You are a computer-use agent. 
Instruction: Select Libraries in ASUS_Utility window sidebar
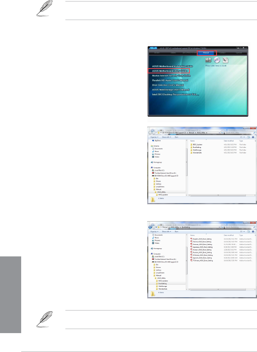pyautogui.click(x=155, y=146)
